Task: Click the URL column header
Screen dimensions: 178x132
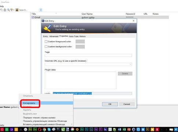Action: click(x=145, y=14)
